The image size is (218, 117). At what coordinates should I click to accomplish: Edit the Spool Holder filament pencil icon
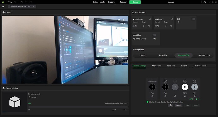tap(152, 96)
